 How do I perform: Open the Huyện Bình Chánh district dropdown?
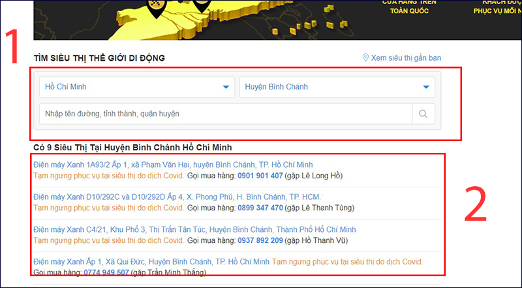coord(337,87)
